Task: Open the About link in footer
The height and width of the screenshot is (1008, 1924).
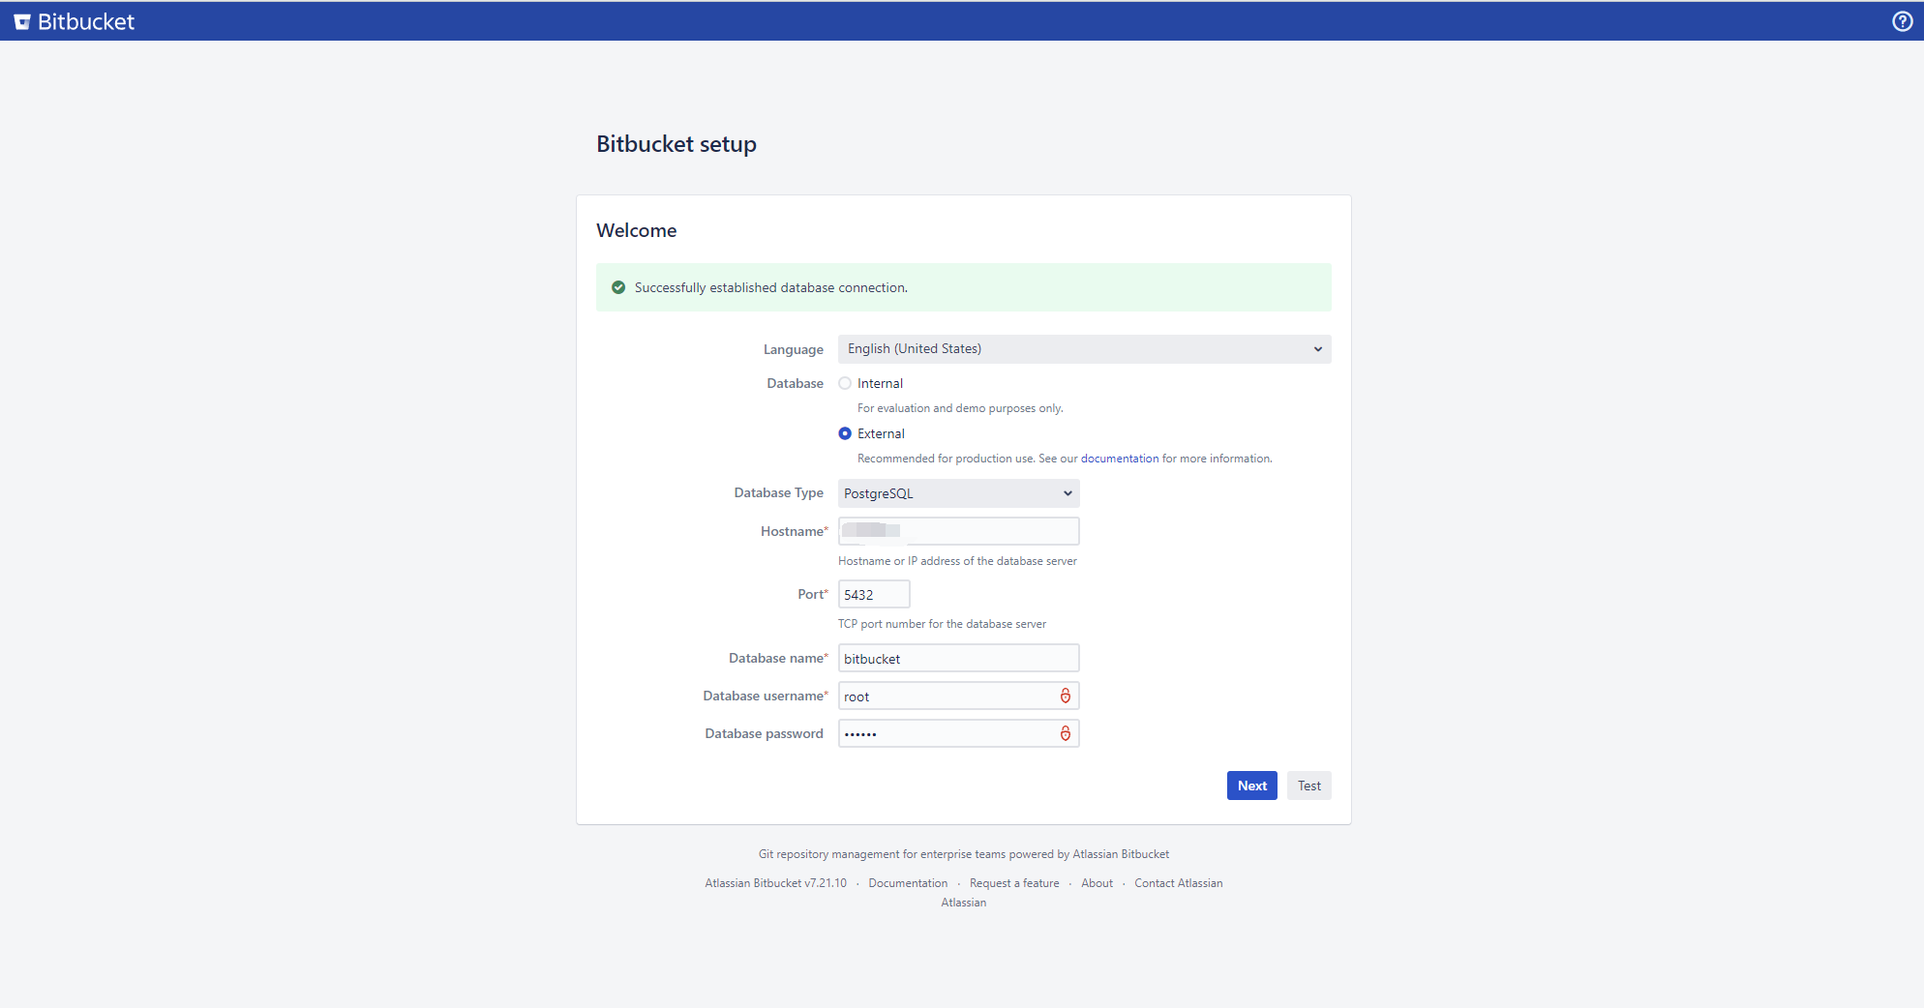Action: (x=1097, y=883)
